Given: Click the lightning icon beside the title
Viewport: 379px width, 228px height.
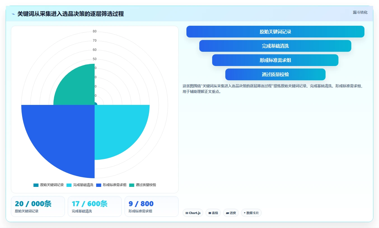Looking at the screenshot, I should pyautogui.click(x=13, y=14).
